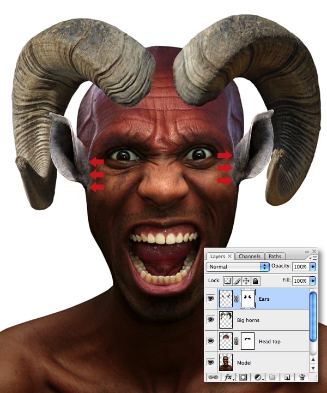Create a new adjustment layer
This screenshot has height=393, width=327.
pyautogui.click(x=258, y=377)
